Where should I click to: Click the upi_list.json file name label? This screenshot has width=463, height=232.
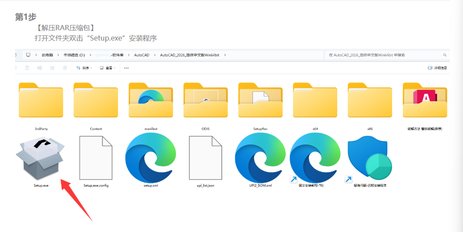[205, 185]
